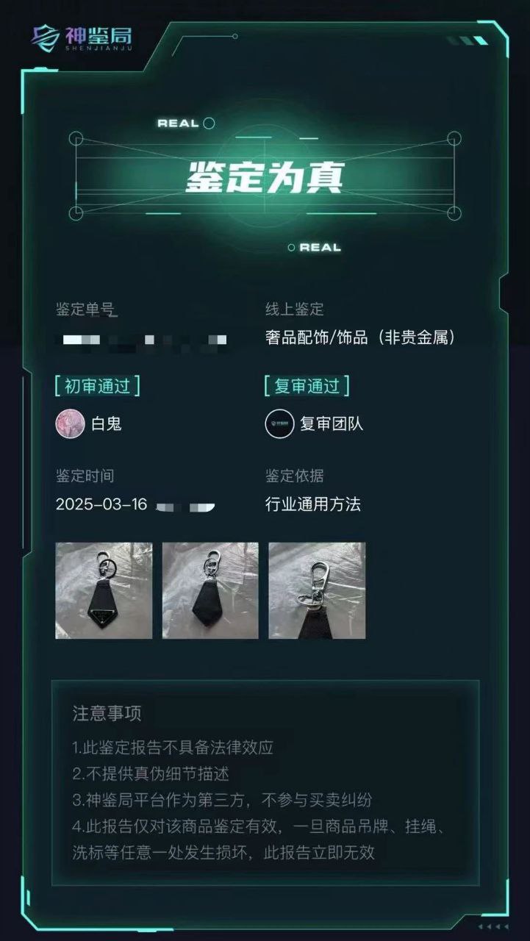Open the third clasp close-up photo

tap(317, 590)
